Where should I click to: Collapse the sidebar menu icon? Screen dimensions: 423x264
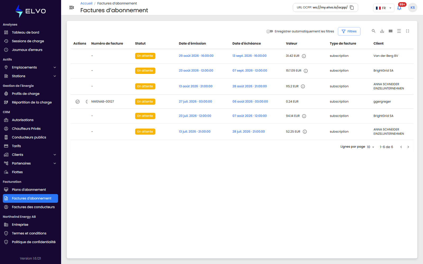point(72,7)
